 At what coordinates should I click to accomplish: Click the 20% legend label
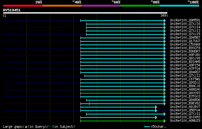tap(39, 2)
